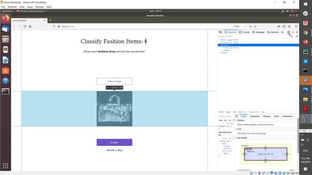This screenshot has height=175, width=312.
Task: Open the Ubuntu system status menu
Action: coord(290,11)
